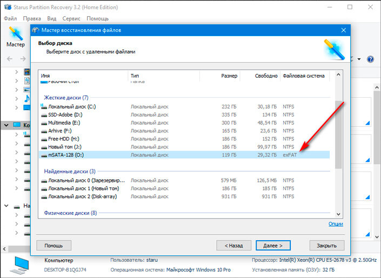
Task: Select Локальный диск 0 (Зарезервир… row
Action: click(184, 180)
